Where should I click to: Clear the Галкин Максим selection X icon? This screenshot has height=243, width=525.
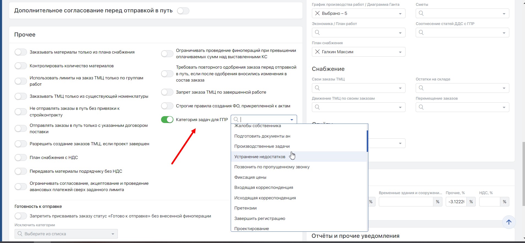(317, 52)
